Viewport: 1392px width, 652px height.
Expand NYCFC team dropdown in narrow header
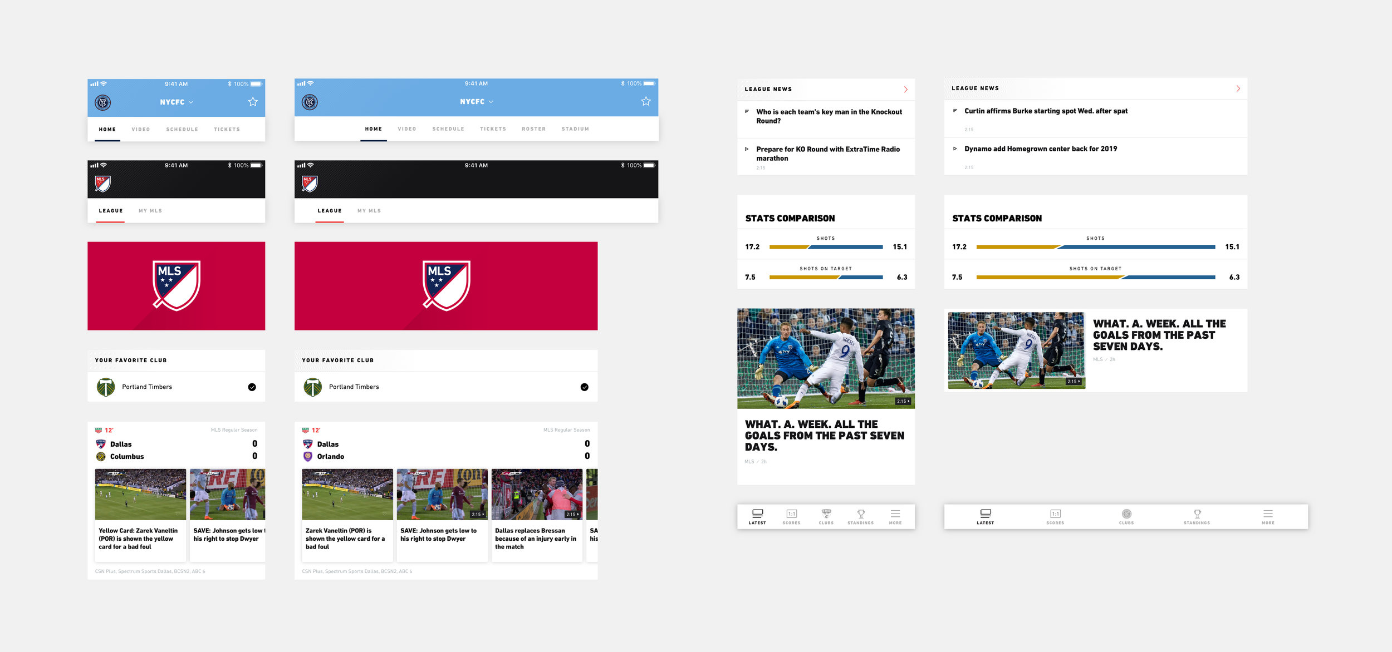[x=177, y=102]
